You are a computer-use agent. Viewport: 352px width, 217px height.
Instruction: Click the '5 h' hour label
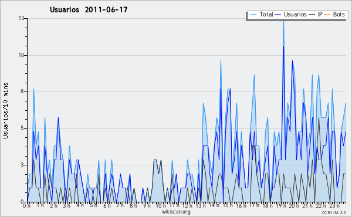94,205
